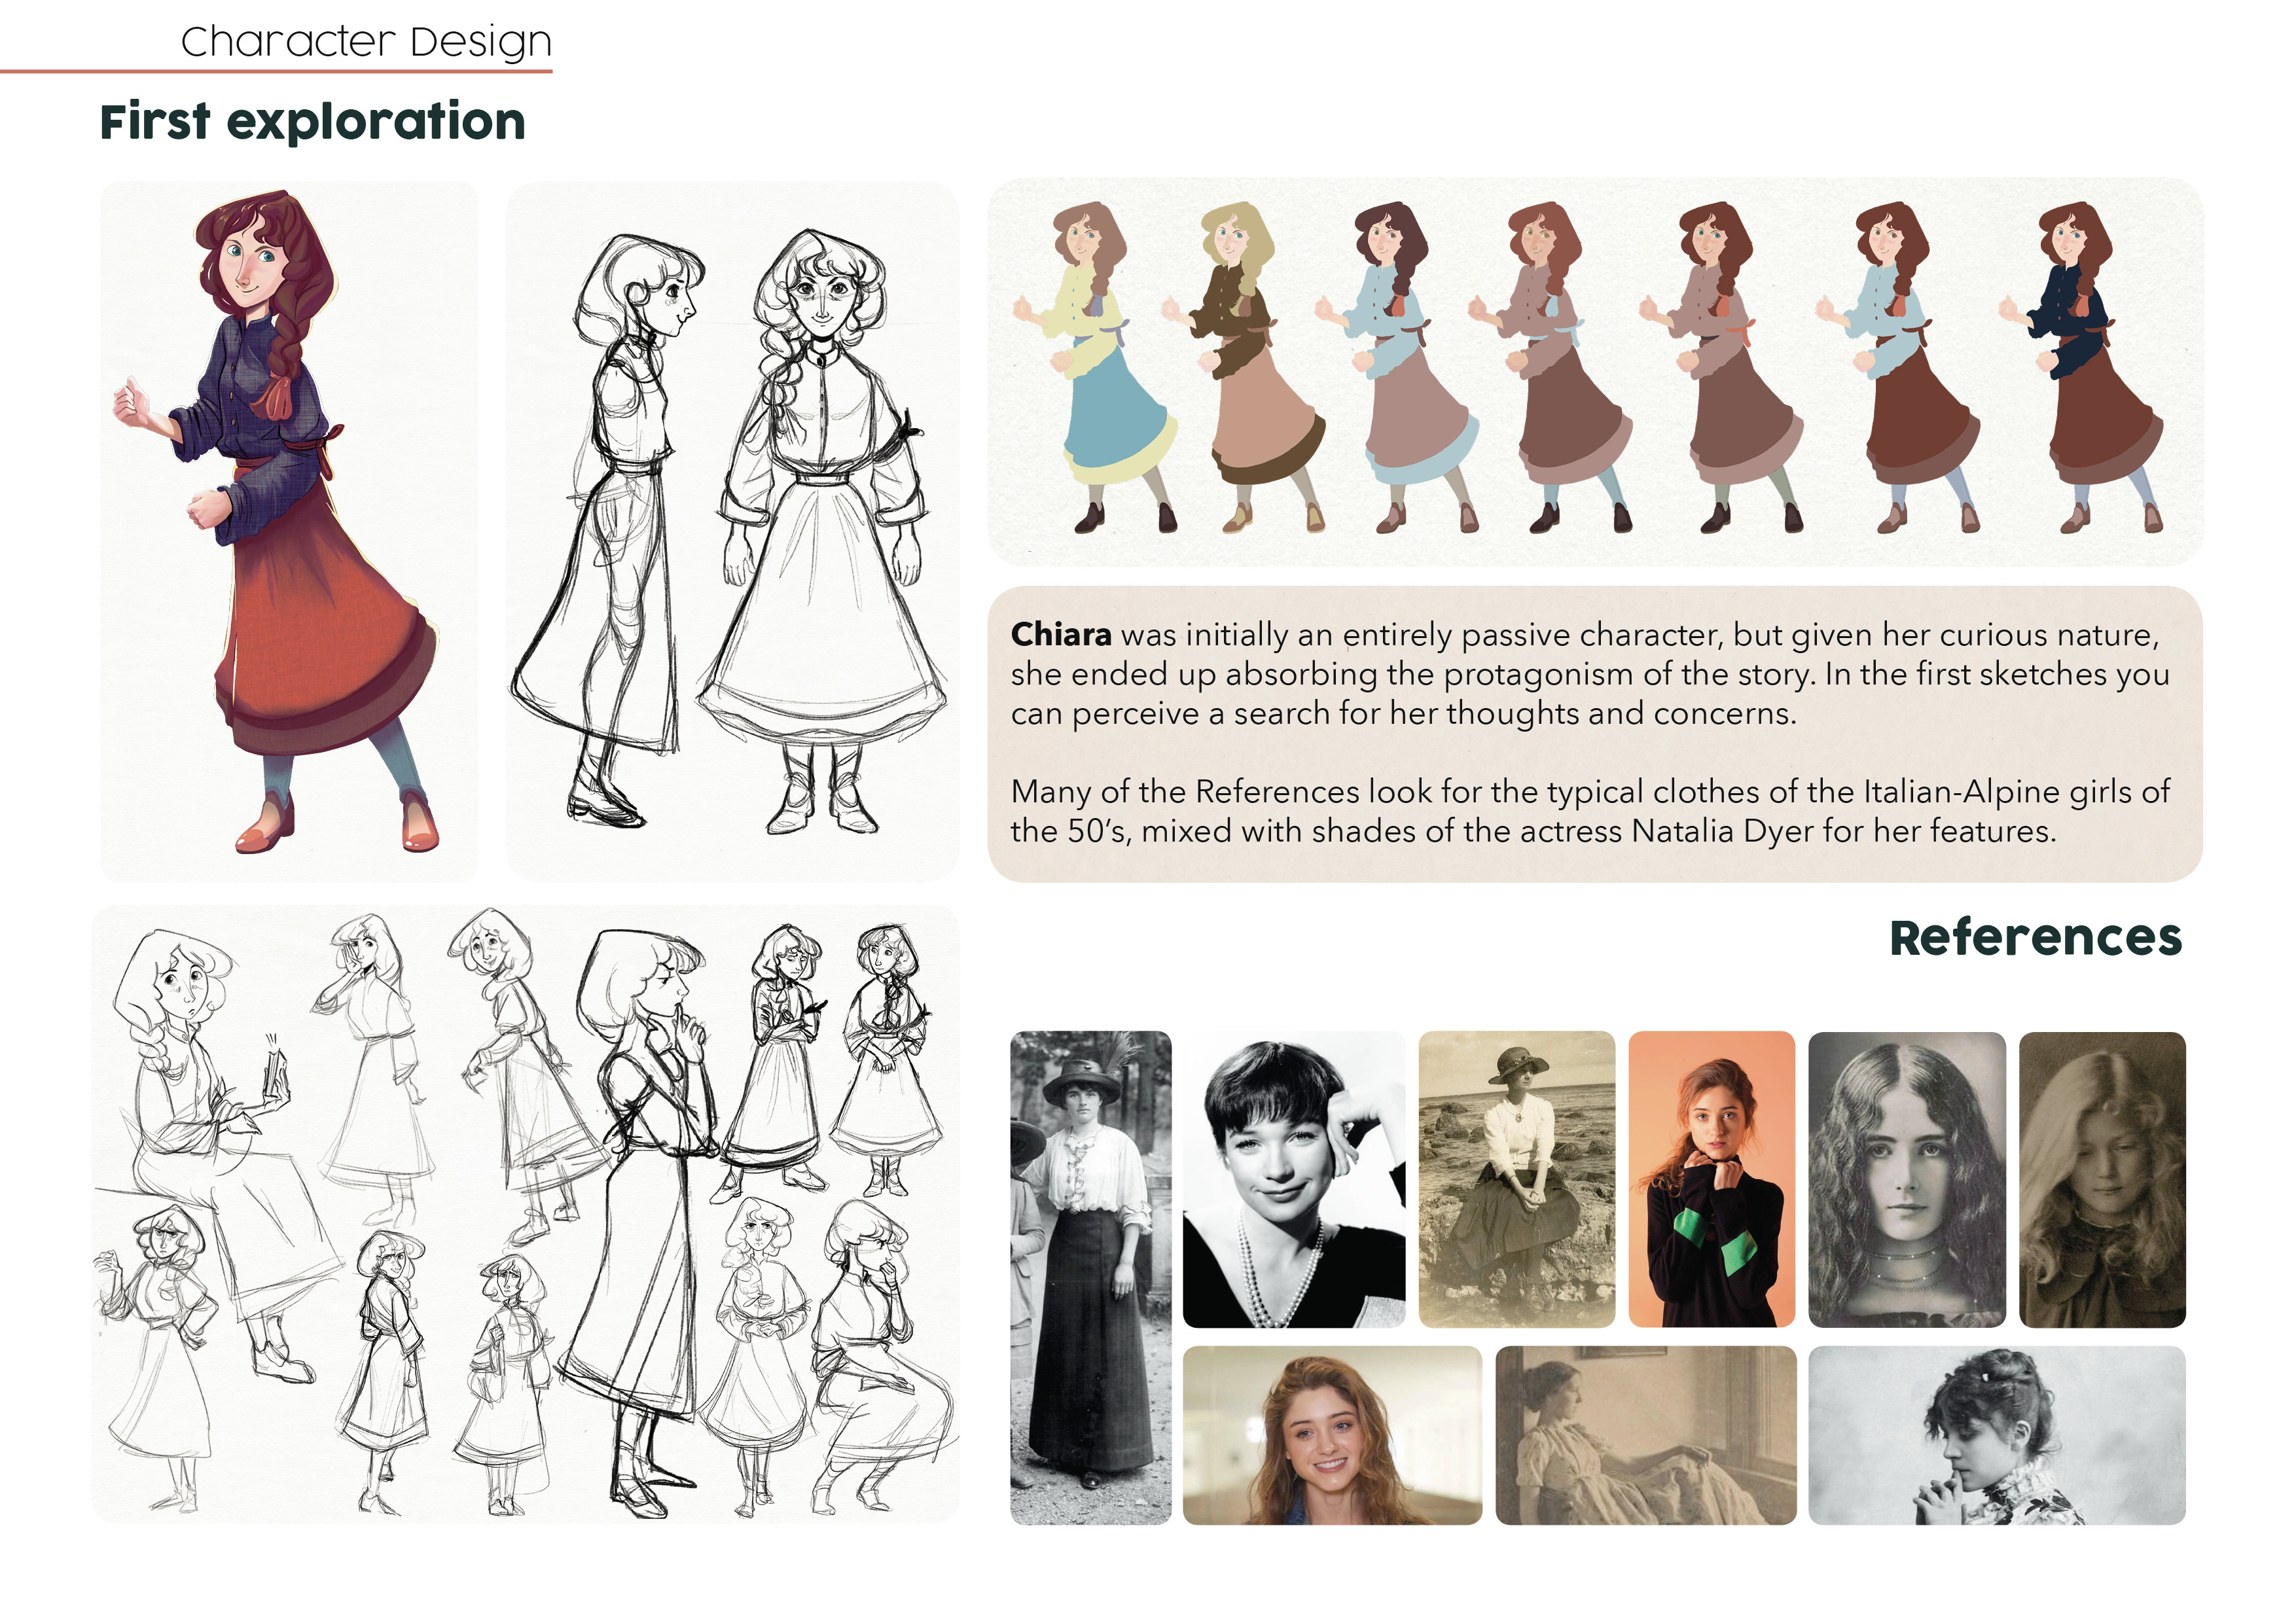Viewport: 2296px width, 1623px height.
Task: Click the First exploration heading
Action: pos(312,122)
